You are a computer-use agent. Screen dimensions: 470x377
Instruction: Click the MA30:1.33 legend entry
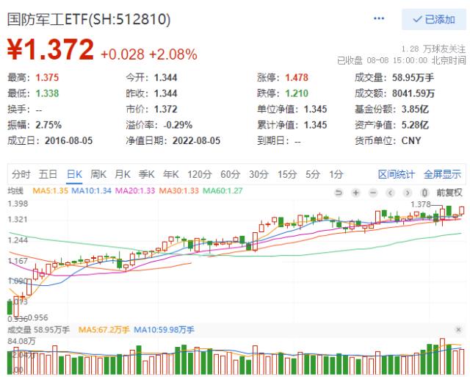(179, 191)
